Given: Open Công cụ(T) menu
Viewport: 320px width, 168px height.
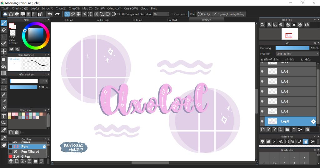Looking at the screenshot, I should pyautogui.click(x=114, y=8).
